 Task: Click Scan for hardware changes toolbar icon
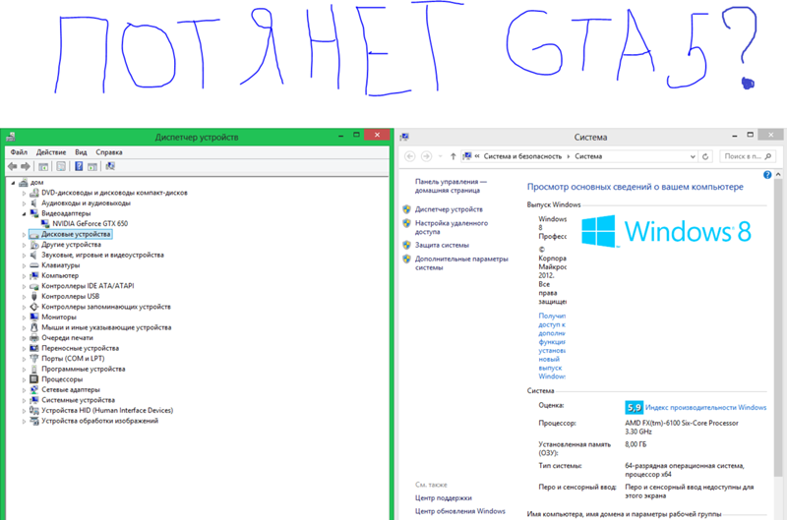110,166
